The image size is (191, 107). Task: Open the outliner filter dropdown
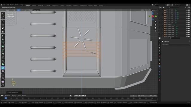(186, 7)
